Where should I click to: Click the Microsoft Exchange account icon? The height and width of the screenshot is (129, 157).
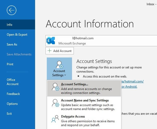51,41
